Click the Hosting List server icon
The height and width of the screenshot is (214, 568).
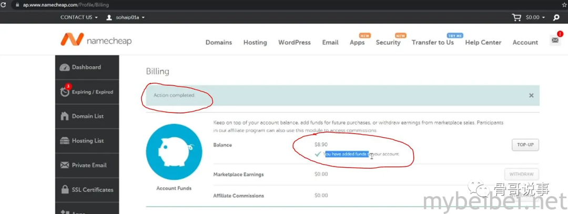tap(65, 141)
